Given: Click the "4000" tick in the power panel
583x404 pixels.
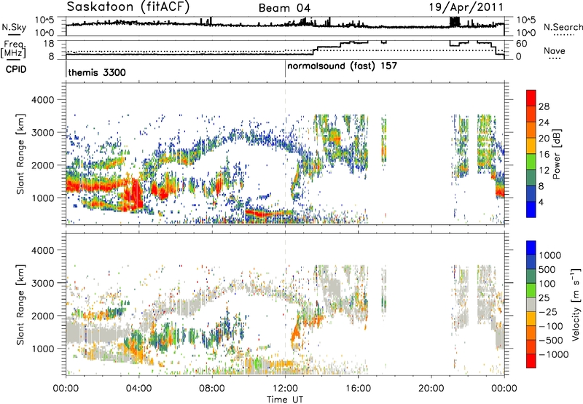Looking at the screenshot, I should click(x=42, y=100).
